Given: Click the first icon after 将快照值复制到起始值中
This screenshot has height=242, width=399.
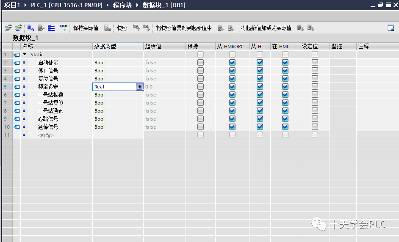Looking at the screenshot, I should [x=221, y=28].
